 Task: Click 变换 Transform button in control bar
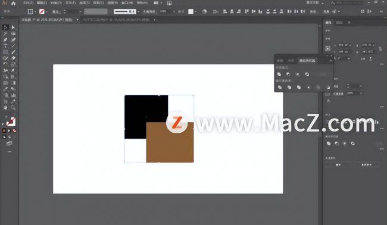[326, 11]
